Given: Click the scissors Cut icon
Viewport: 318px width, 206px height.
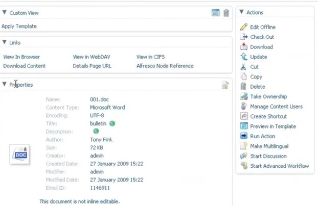Looking at the screenshot, I should click(x=244, y=67).
